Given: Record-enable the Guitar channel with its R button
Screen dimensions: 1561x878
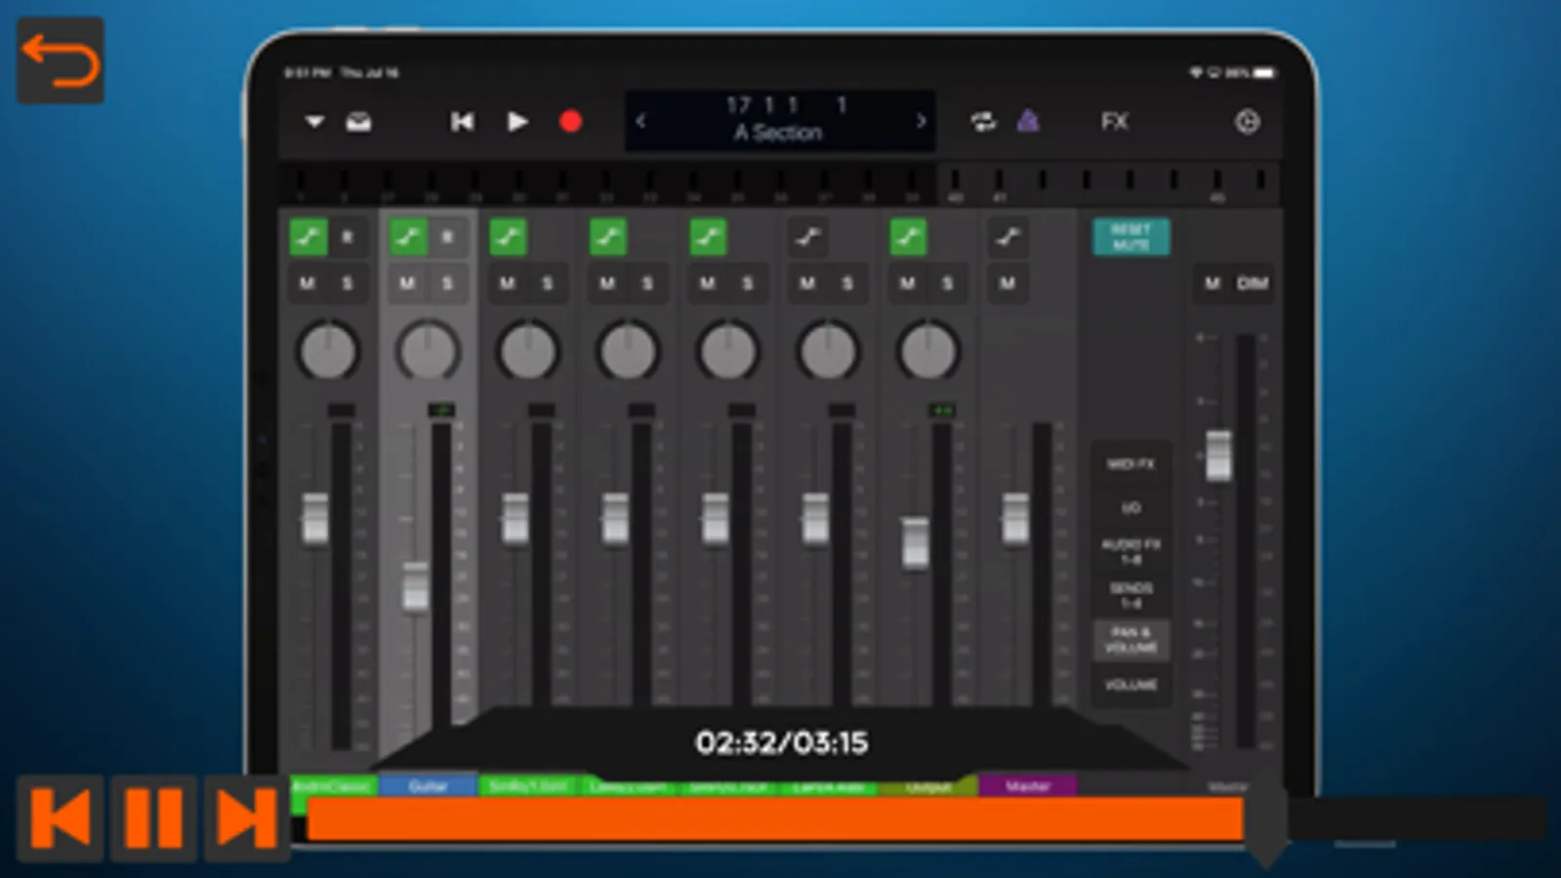Looking at the screenshot, I should (x=448, y=237).
